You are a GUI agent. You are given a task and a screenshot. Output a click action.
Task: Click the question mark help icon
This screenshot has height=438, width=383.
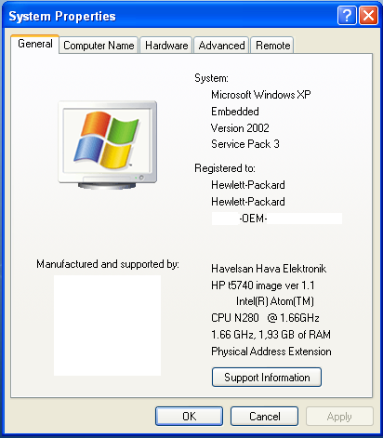coord(347,15)
